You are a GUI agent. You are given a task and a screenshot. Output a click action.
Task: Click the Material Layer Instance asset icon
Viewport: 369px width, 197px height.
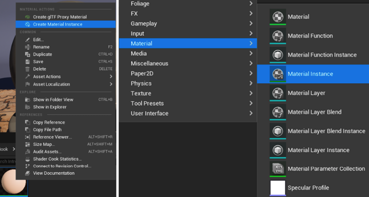pyautogui.click(x=277, y=150)
